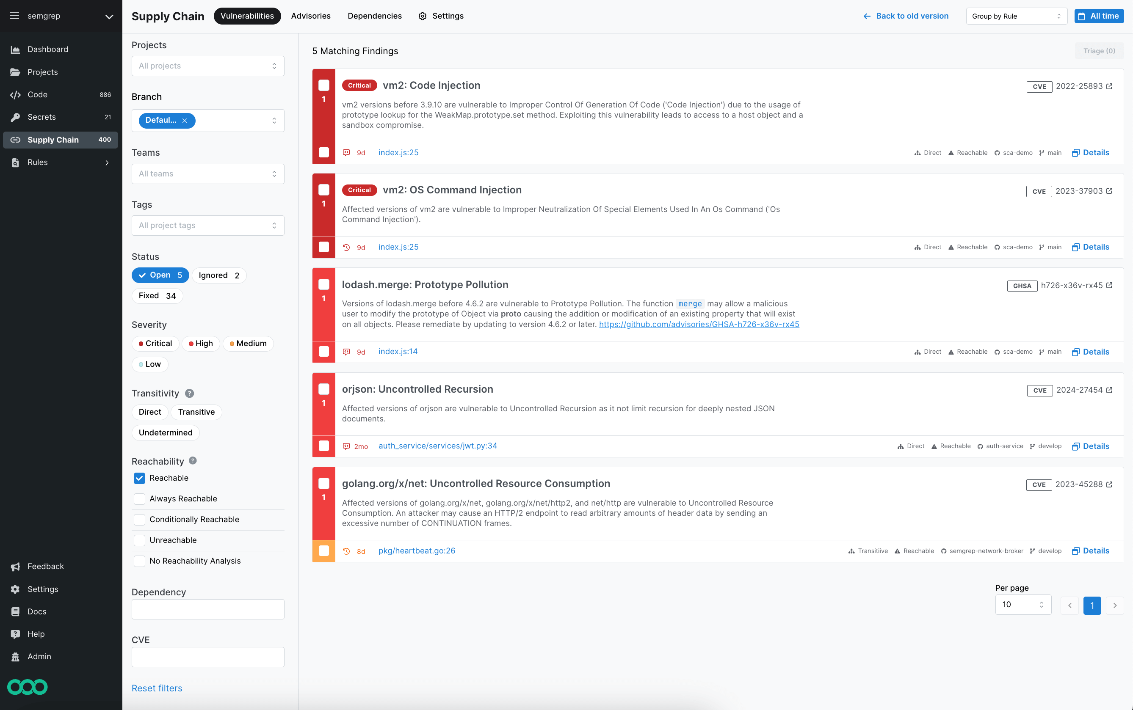1133x710 pixels.
Task: Open the Group by Rule dropdown
Action: [x=1016, y=16]
